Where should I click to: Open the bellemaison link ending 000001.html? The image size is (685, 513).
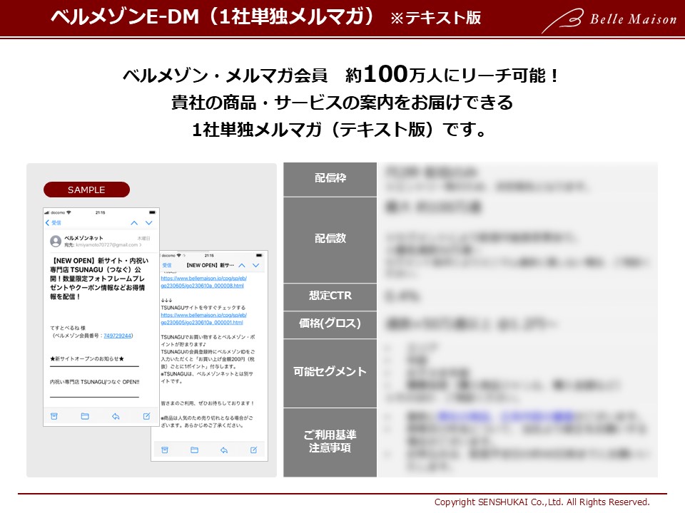(x=203, y=318)
